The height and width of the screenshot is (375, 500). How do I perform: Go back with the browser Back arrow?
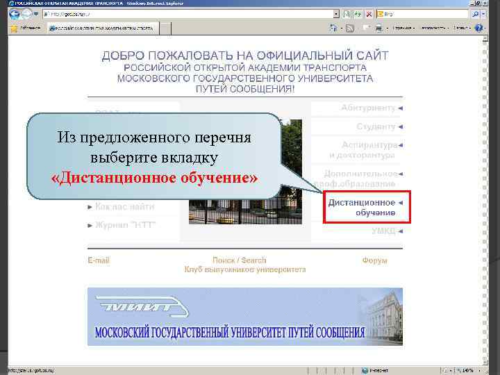tap(15, 14)
